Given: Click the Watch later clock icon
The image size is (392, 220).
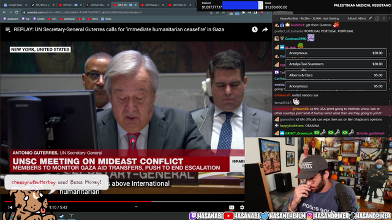Looking at the screenshot, I should 255,29.
